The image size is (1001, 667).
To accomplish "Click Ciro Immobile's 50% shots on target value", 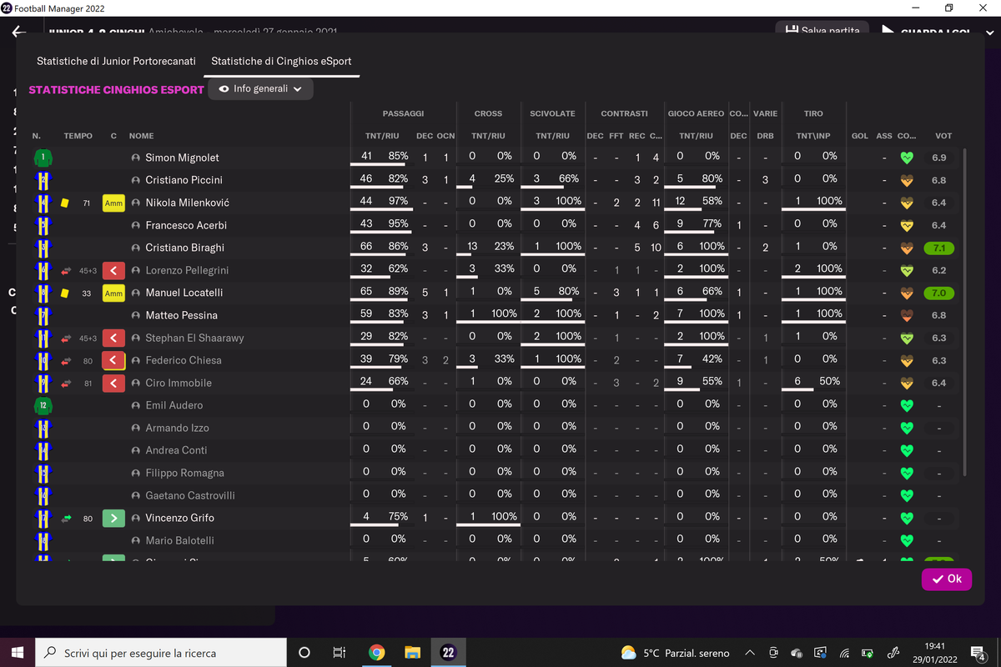I will pyautogui.click(x=829, y=381).
